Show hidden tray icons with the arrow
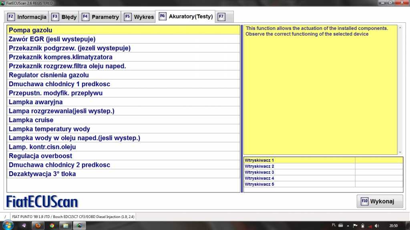 tap(348, 226)
